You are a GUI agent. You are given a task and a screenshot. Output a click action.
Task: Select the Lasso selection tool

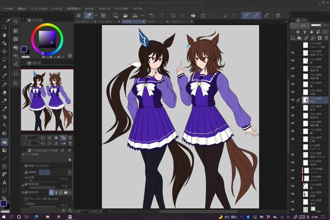click(4, 59)
